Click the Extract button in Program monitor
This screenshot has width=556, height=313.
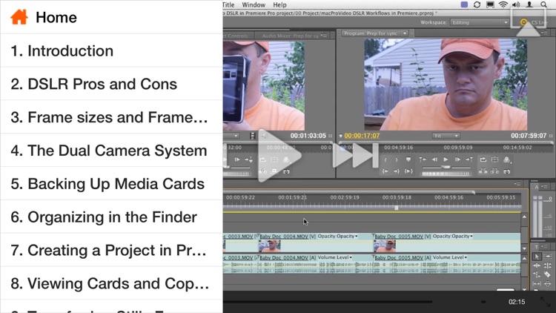pyautogui.click(x=495, y=171)
